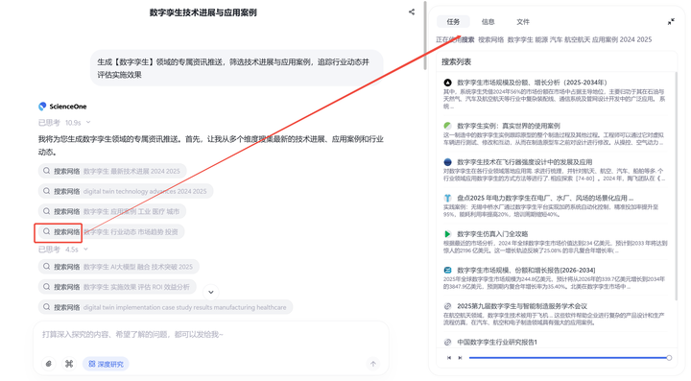Click search icon for AI大模型 融合 技术突破 query
The image size is (691, 381).
pos(46,266)
